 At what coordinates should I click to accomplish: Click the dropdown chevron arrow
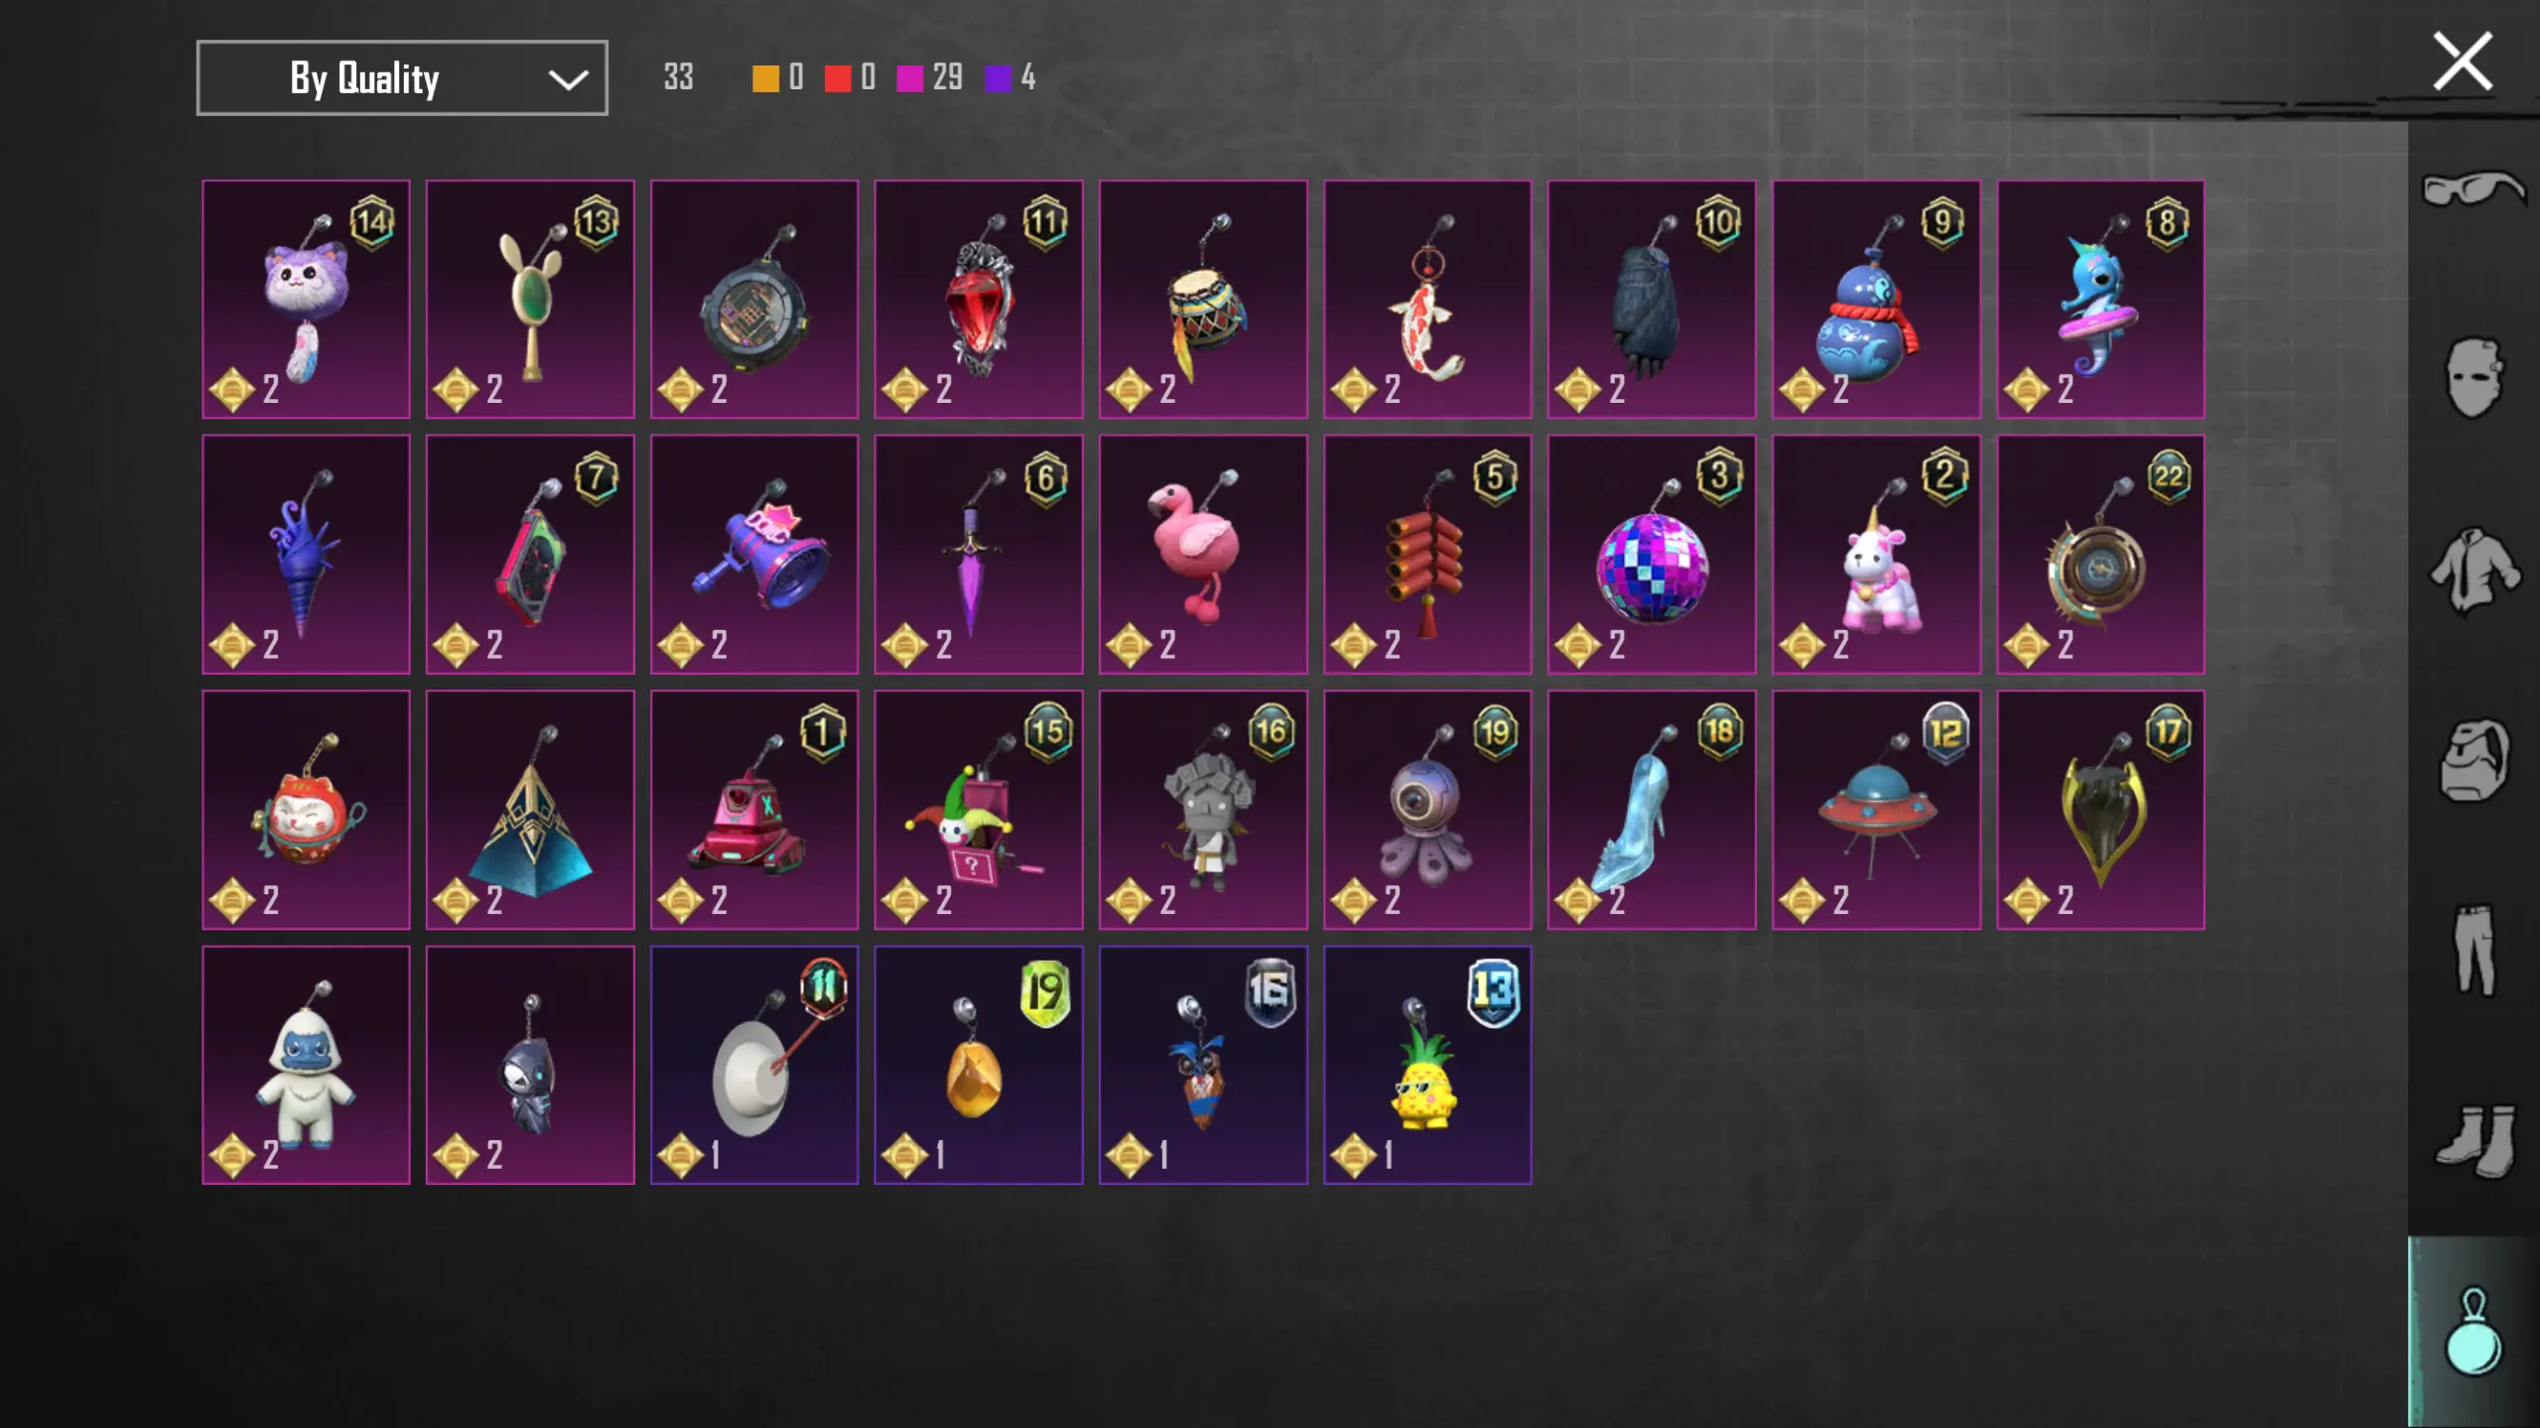coord(568,79)
